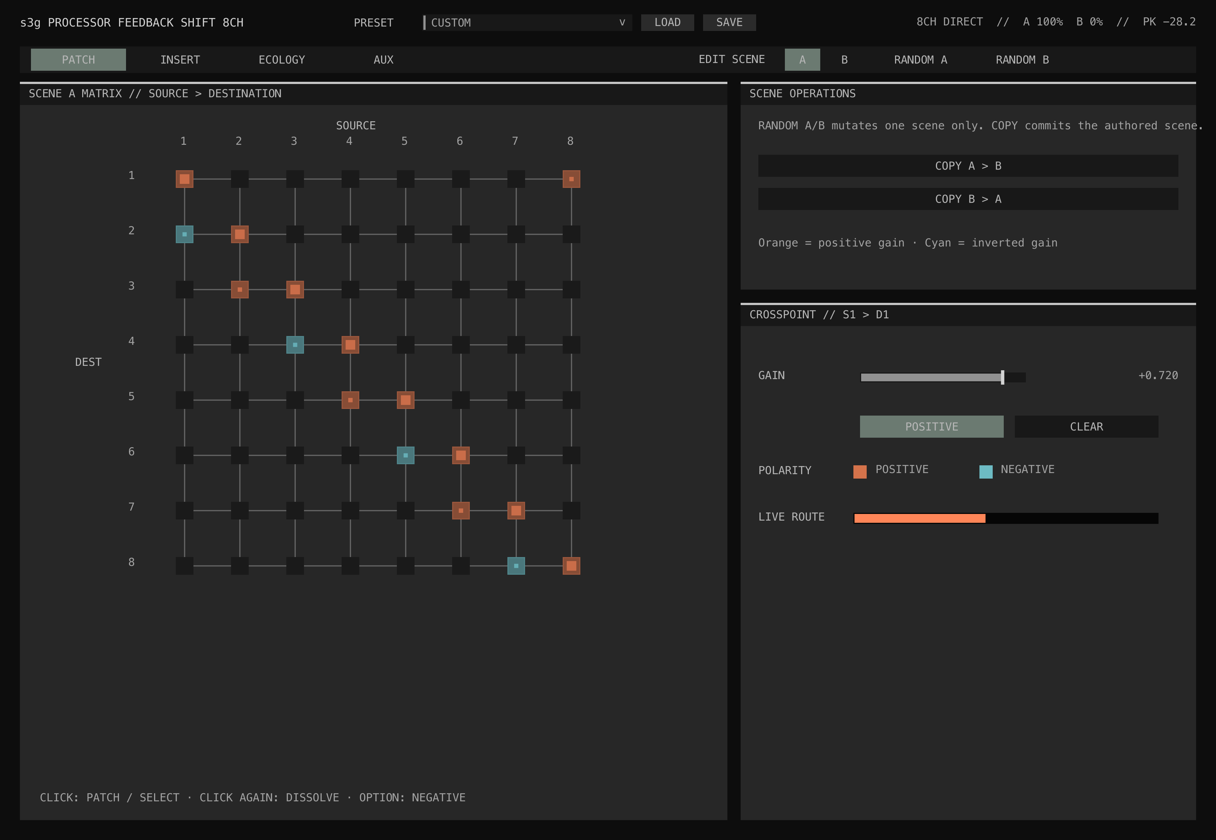Screen dimensions: 1216x840
Task: Click the preset dropdown arrow
Action: [x=622, y=22]
